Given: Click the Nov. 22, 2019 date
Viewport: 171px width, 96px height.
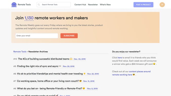Looking at the screenshot, I should pyautogui.click(x=93, y=74).
